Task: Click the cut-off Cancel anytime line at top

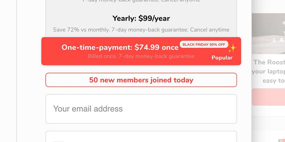Action: pos(141,1)
